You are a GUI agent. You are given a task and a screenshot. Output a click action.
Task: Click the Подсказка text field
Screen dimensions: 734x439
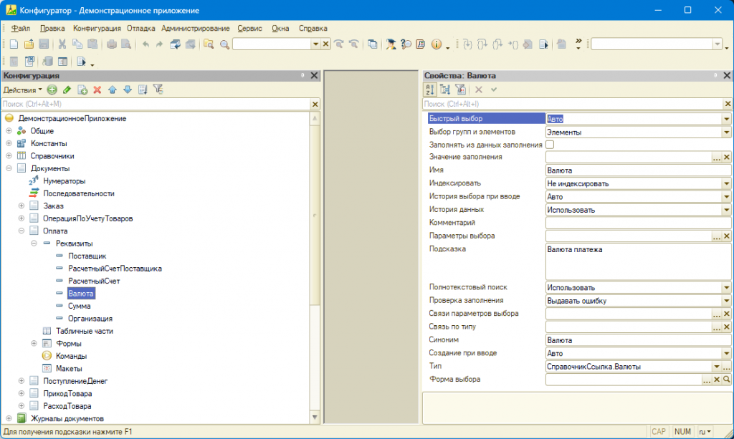[x=637, y=261]
